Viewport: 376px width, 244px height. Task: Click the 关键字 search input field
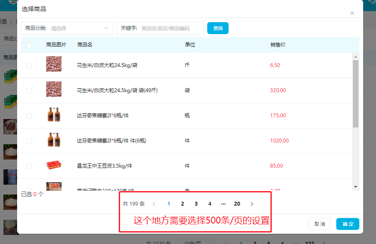(x=160, y=28)
